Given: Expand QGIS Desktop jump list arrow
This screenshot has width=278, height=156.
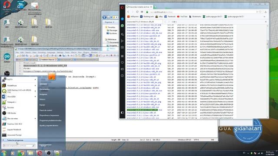Looking at the screenshot, I should (x=35, y=91).
